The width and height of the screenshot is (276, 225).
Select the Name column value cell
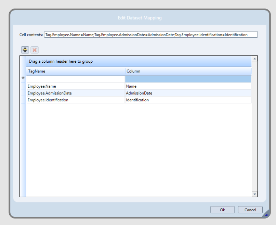pyautogui.click(x=188, y=86)
